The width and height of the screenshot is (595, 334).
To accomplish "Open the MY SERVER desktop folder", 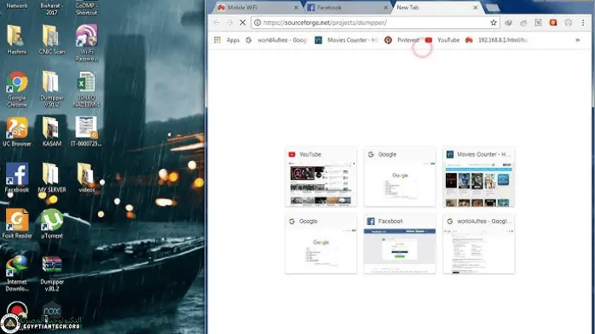I will [52, 177].
